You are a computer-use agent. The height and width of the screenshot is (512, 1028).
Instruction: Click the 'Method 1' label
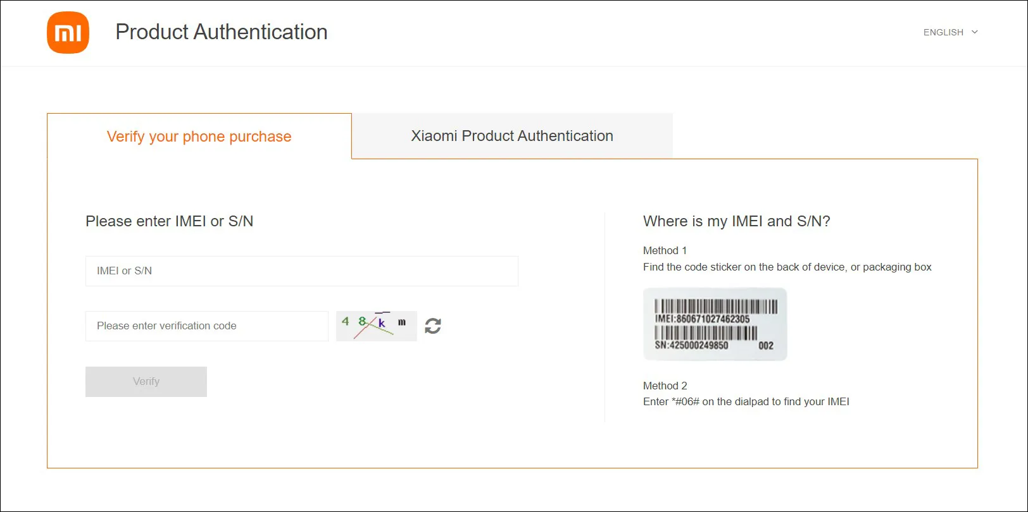coord(665,251)
